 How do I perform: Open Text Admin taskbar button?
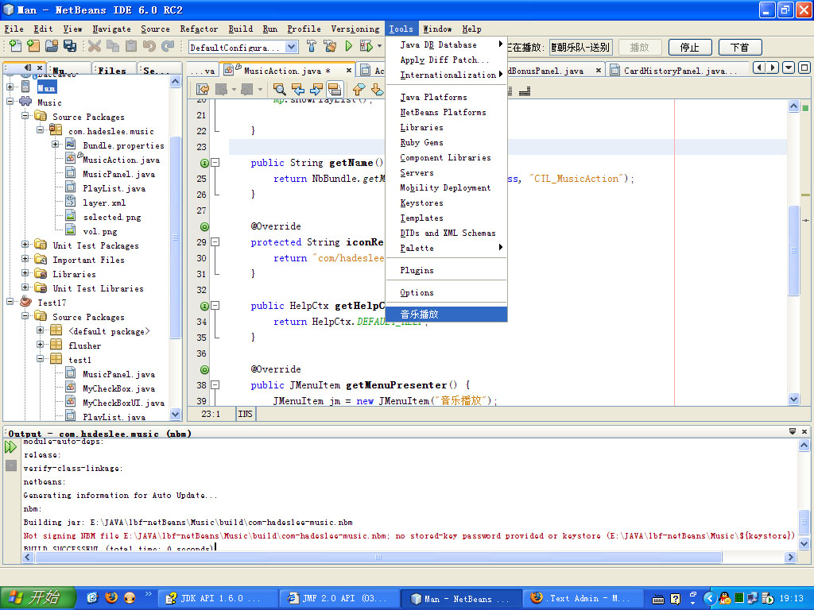click(x=584, y=598)
